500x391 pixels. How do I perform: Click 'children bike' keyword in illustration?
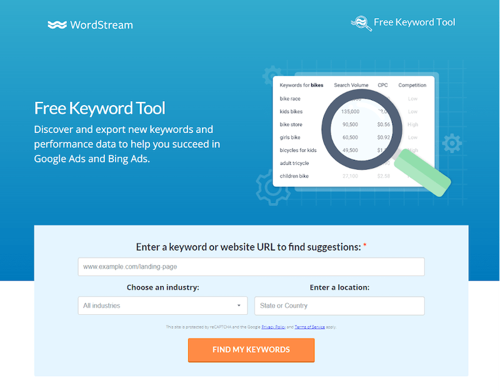294,176
